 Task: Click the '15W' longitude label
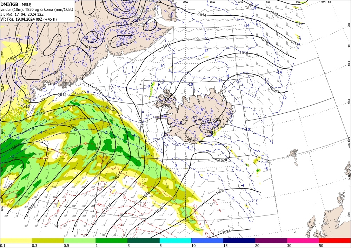(x=213, y=2)
